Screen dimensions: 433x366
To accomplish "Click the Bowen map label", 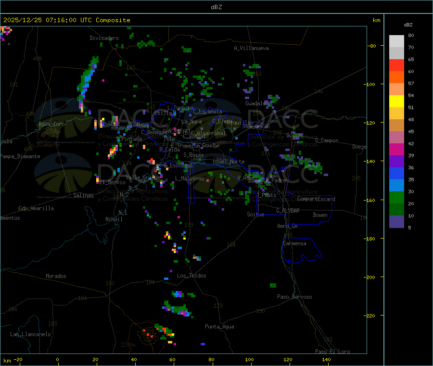I will tap(320, 215).
